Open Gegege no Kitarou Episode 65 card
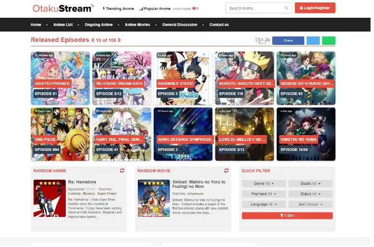374x247 pixels. tap(306, 78)
